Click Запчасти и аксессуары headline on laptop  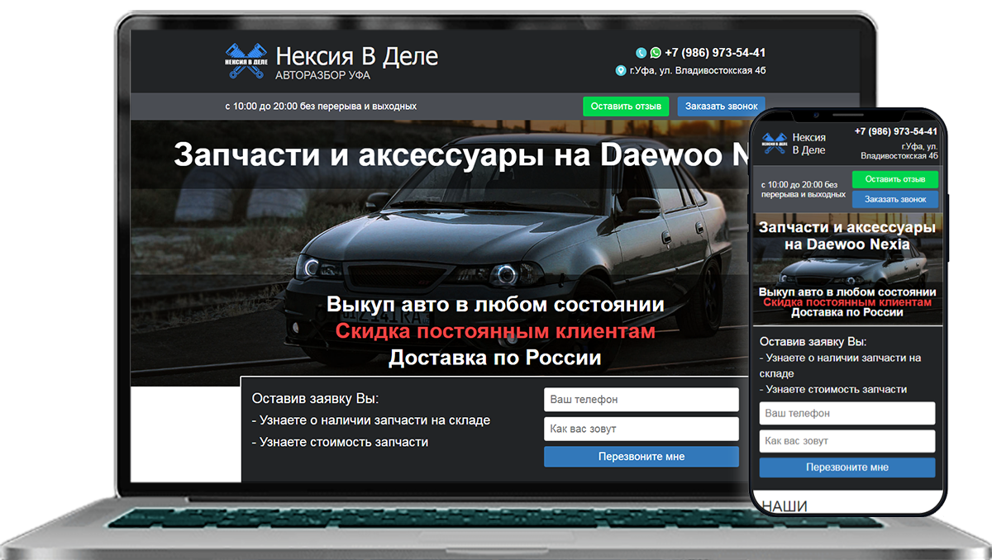(463, 156)
